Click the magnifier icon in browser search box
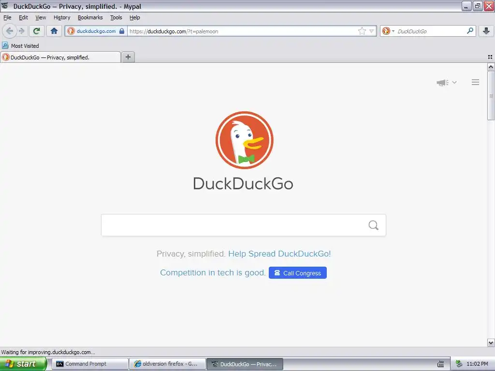Viewport: 495px width, 371px height. coord(470,31)
